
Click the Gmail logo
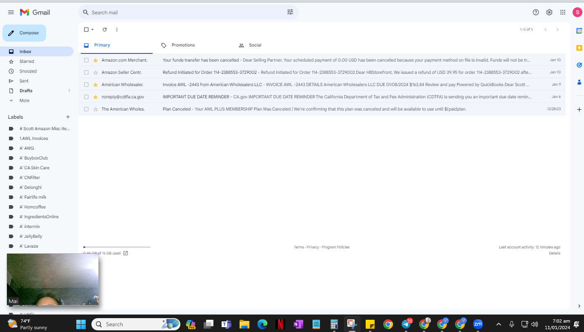tap(35, 12)
